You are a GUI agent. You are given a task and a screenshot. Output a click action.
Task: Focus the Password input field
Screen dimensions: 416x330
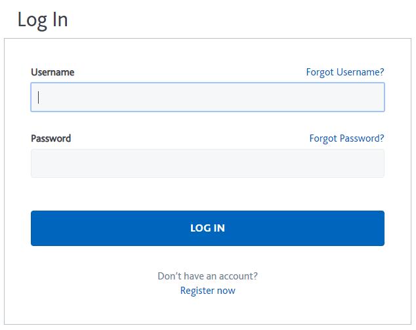207,163
